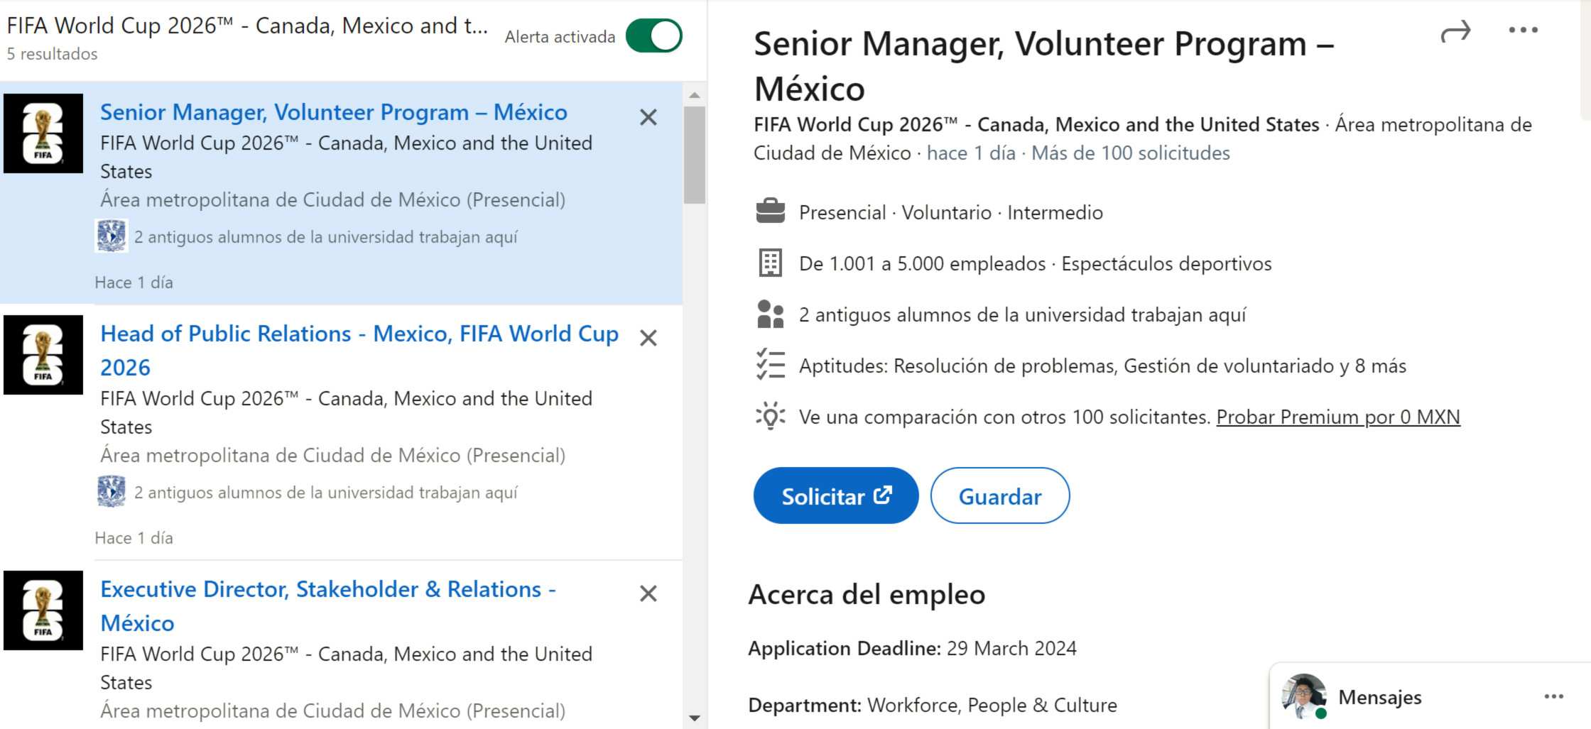Click 'Hace 1 día' under Head of Public Relations card
This screenshot has width=1591, height=729.
[134, 538]
